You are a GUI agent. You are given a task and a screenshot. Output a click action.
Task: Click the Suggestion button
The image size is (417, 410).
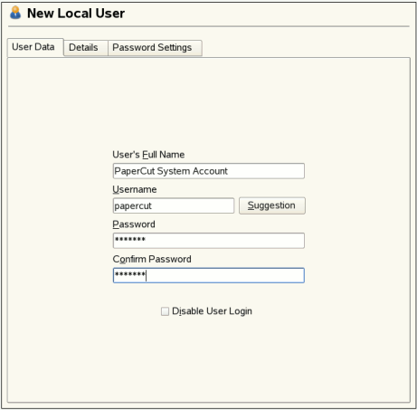(272, 205)
